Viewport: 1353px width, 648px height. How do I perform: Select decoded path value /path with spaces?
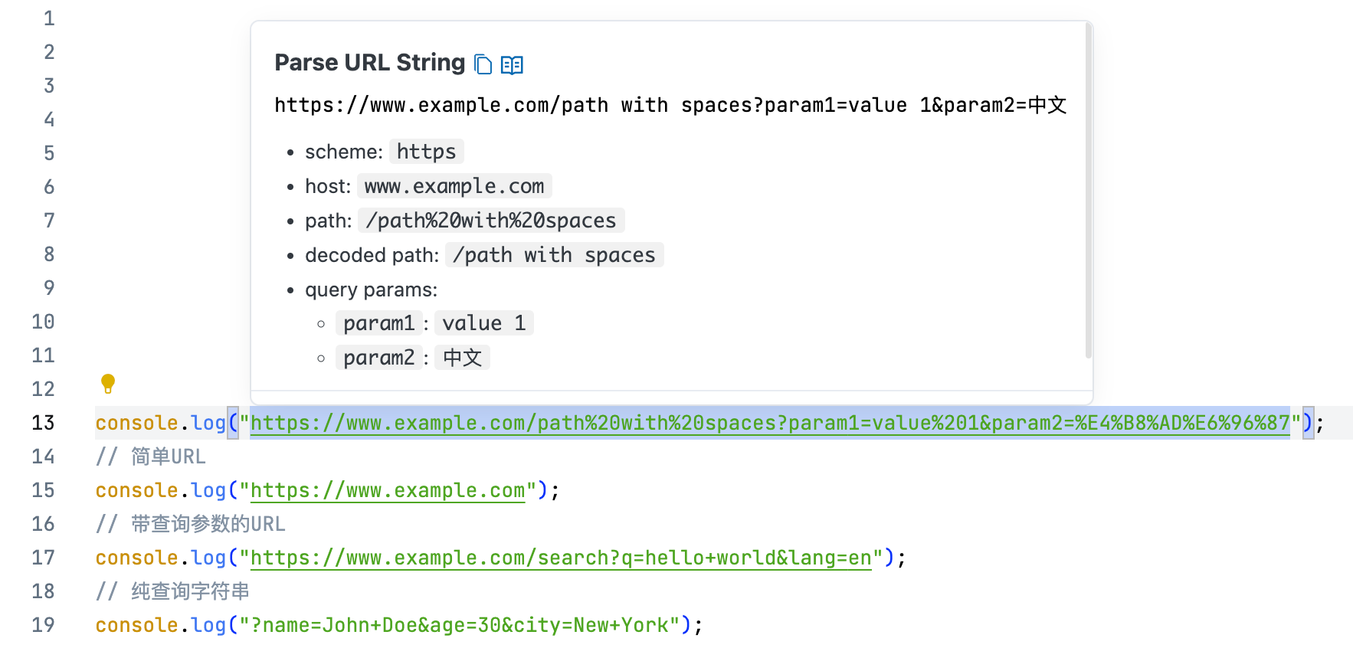click(x=554, y=255)
